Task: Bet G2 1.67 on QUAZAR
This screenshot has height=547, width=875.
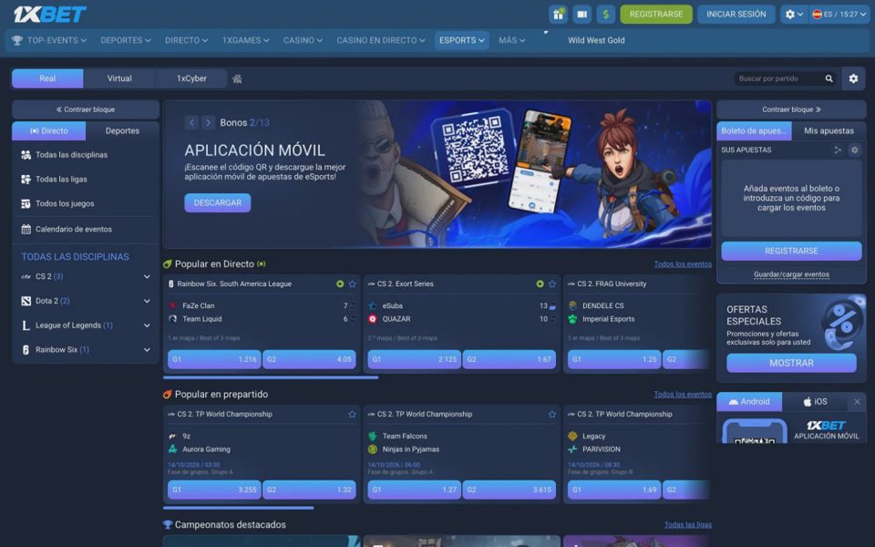Action: click(x=509, y=359)
